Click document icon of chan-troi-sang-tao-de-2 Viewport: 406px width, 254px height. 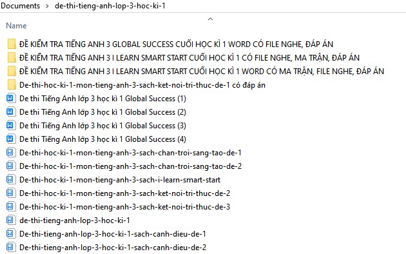click(x=10, y=166)
